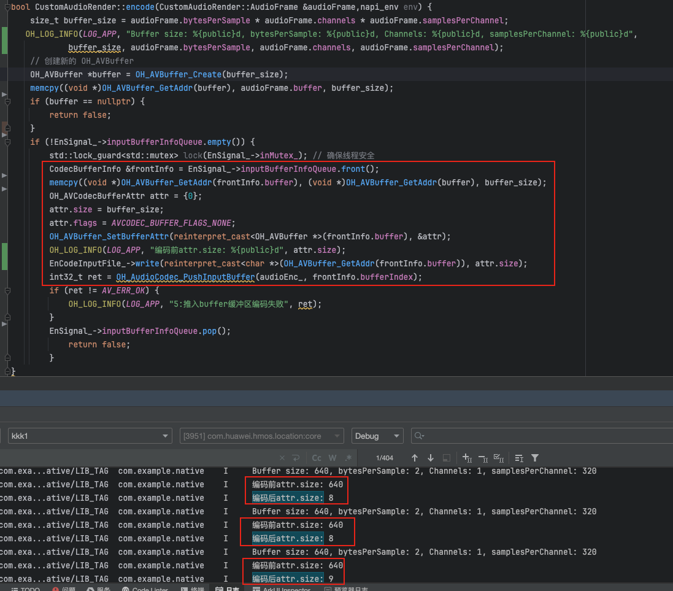Click OH_AVBuffer_Create function call

click(179, 74)
